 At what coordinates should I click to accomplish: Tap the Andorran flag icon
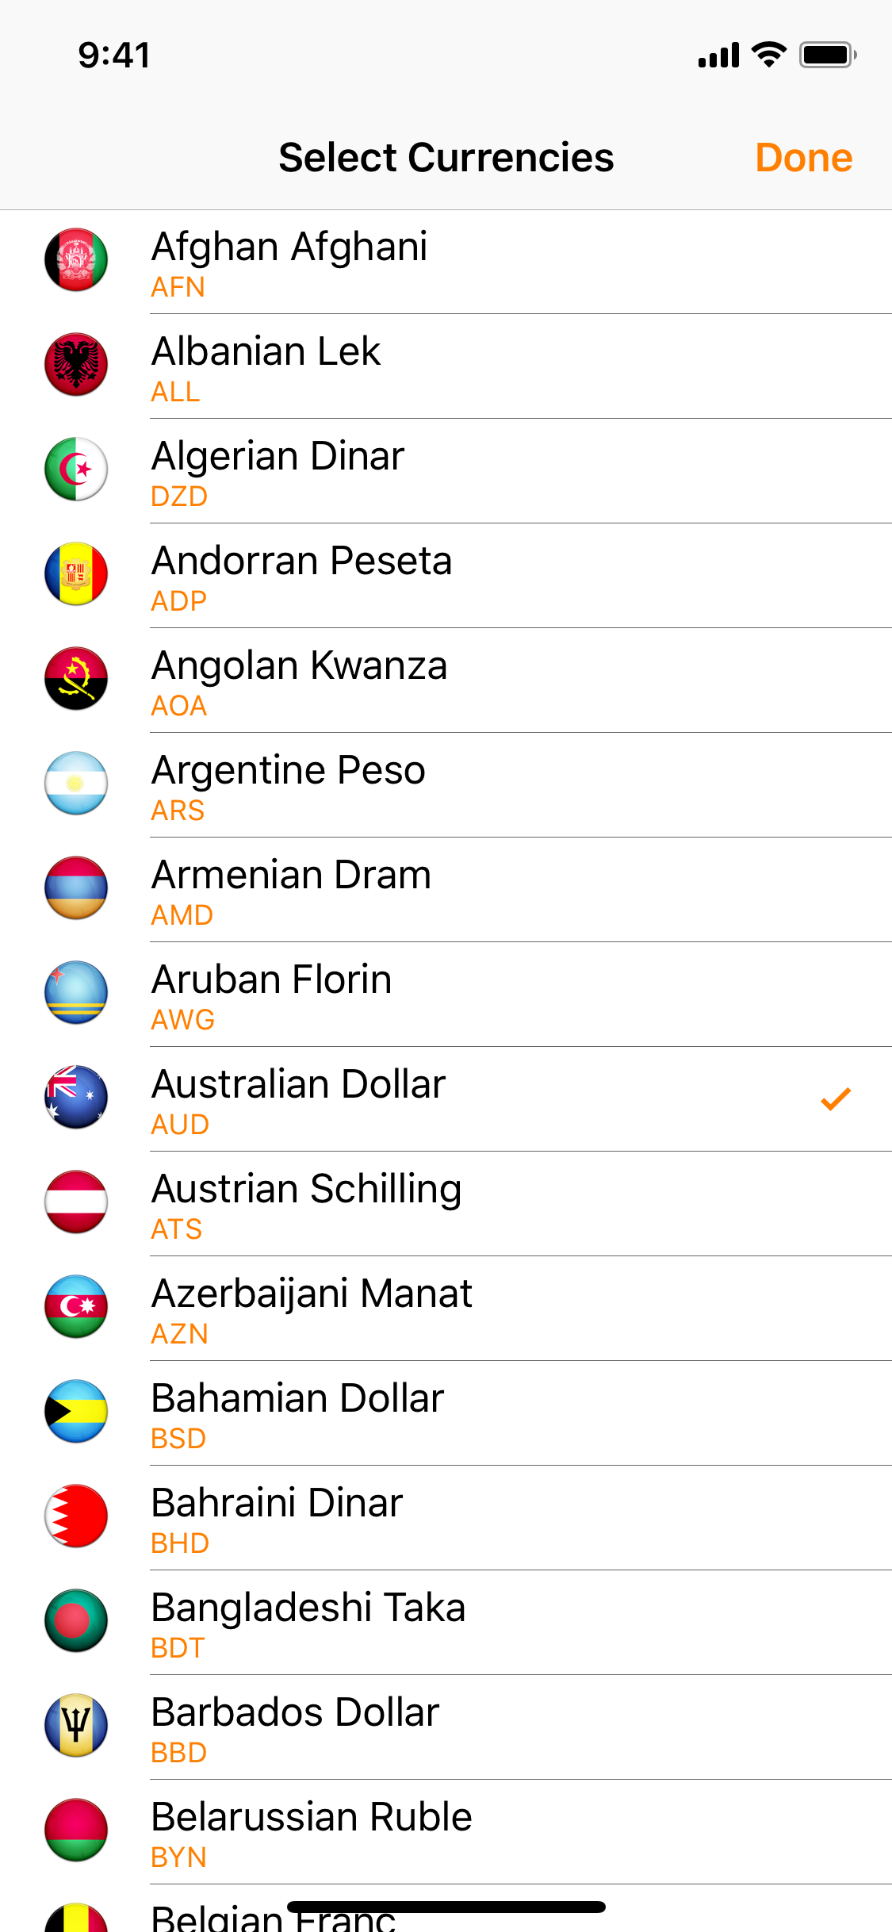coord(76,574)
